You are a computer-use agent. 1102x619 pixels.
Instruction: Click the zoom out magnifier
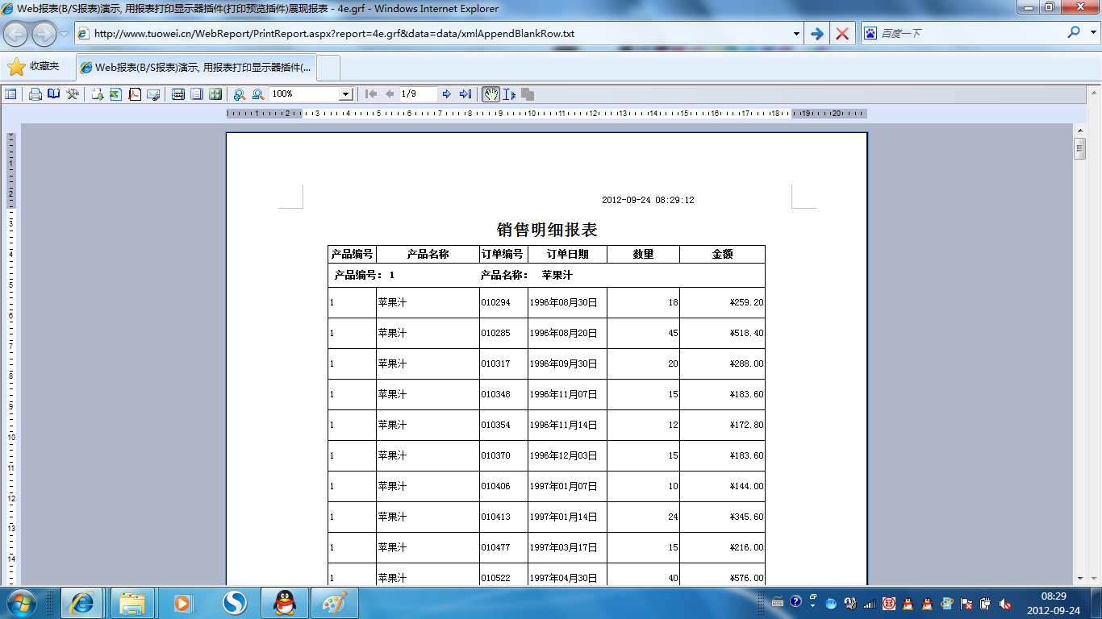pyautogui.click(x=258, y=94)
